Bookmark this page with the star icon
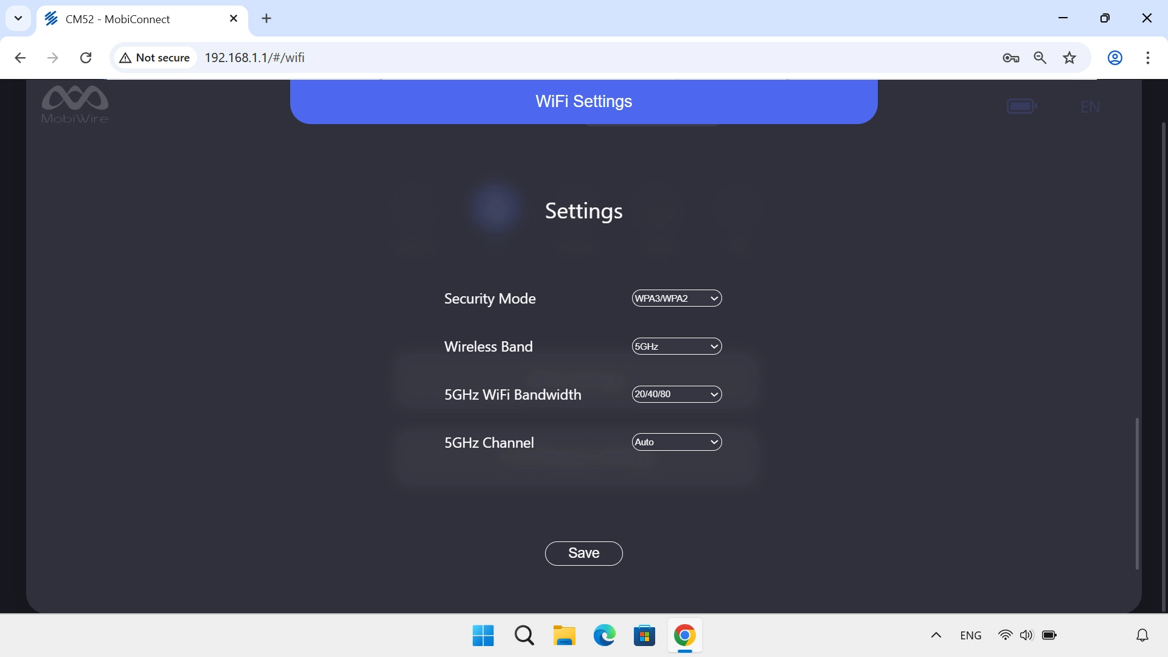The image size is (1168, 657). [x=1069, y=58]
